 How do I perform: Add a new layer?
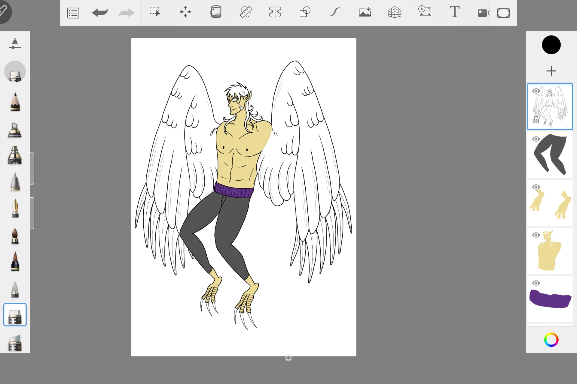click(551, 71)
